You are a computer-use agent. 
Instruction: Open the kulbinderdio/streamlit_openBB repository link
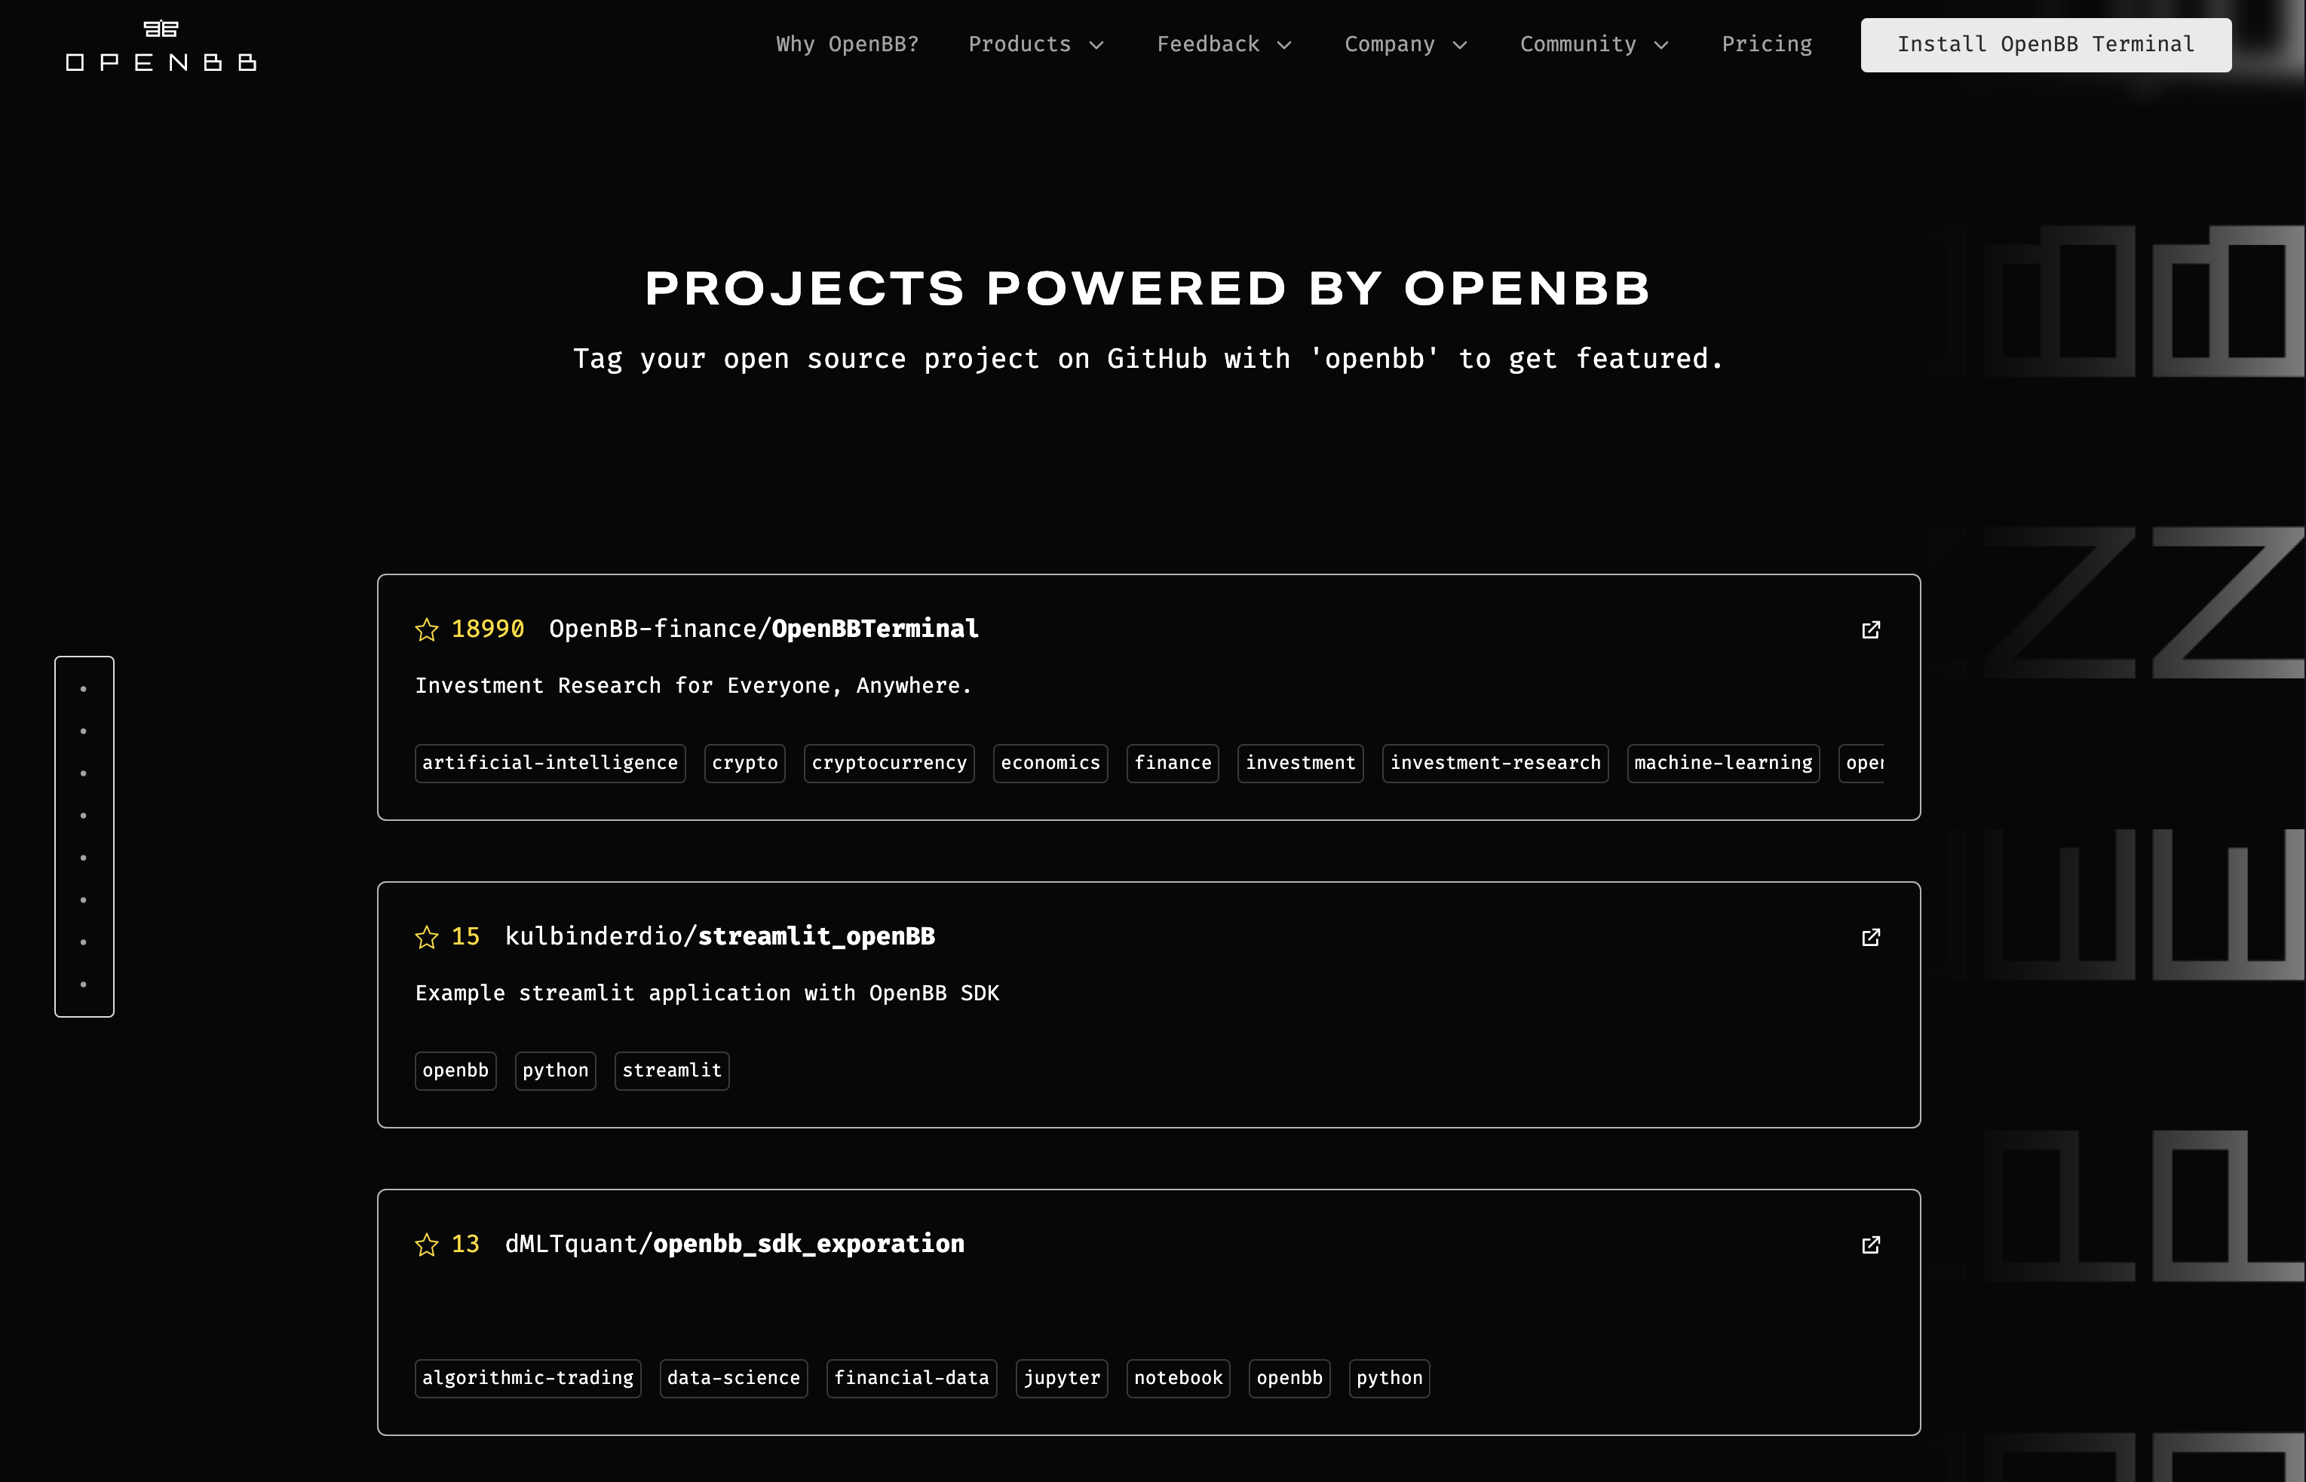(719, 936)
